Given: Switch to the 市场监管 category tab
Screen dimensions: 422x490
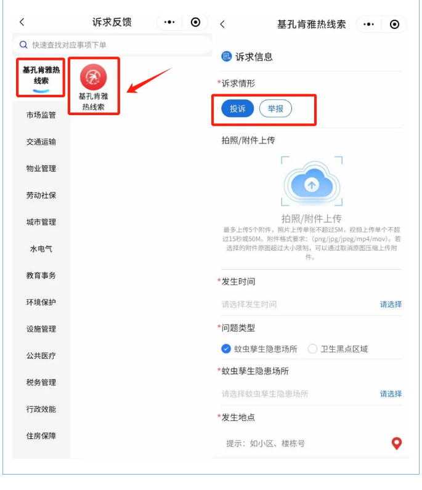Looking at the screenshot, I should pyautogui.click(x=41, y=115).
